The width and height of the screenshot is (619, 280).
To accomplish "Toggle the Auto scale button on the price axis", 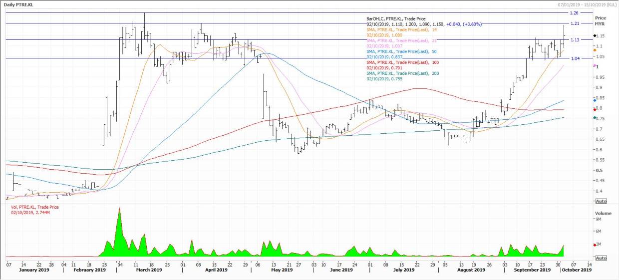I will [601, 201].
